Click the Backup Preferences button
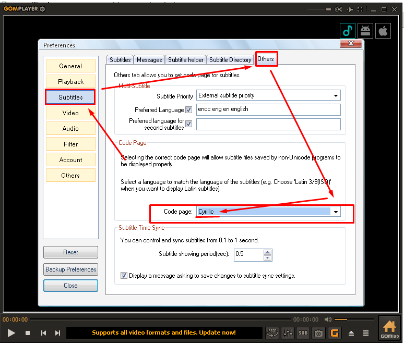404x345 pixels. pyautogui.click(x=70, y=269)
